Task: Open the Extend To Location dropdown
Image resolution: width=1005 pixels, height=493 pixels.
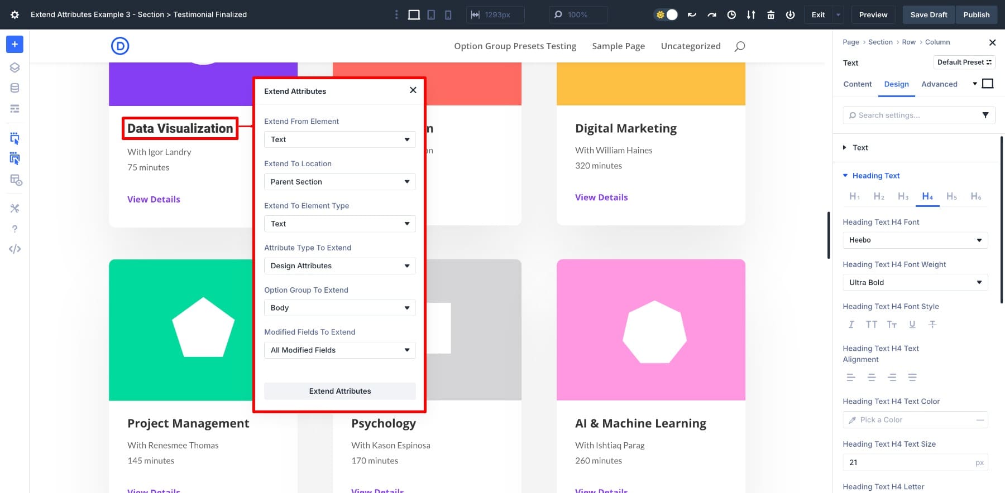Action: point(339,182)
